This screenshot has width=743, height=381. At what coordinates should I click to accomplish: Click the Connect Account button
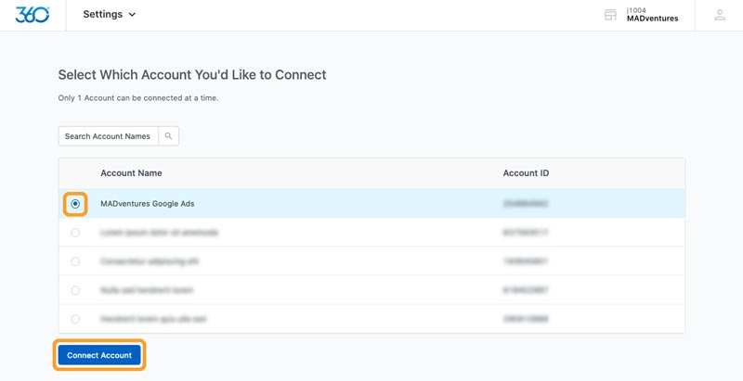pos(99,355)
